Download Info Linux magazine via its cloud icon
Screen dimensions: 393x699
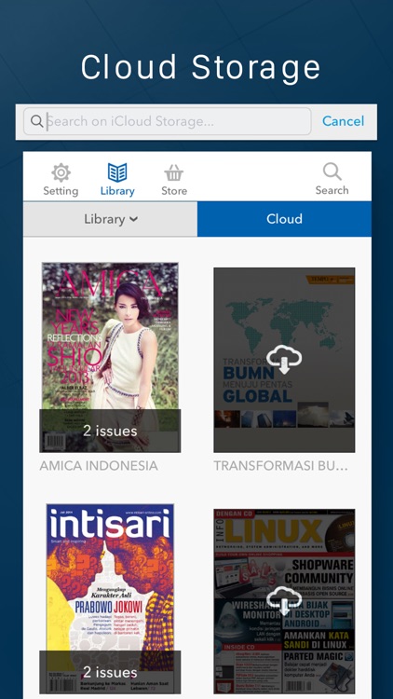284,601
